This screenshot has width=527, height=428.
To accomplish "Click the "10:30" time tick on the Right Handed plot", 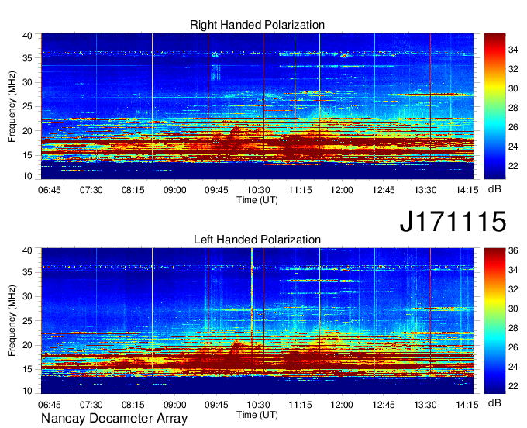I will 258,190.
